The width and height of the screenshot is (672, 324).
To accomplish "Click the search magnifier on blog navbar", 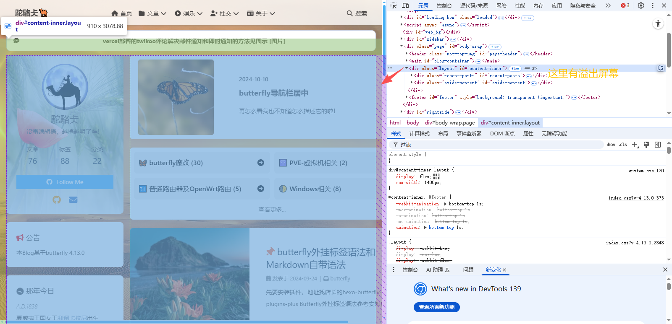I will [349, 13].
